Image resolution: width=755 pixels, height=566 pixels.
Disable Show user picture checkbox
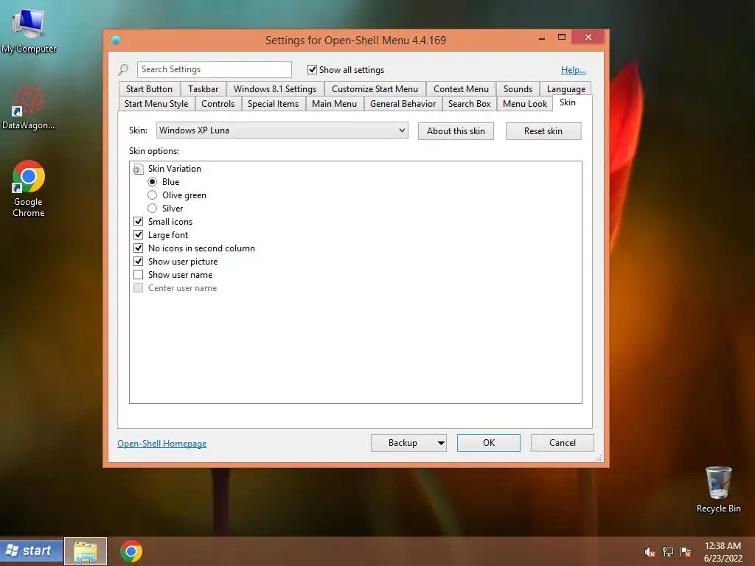pyautogui.click(x=138, y=262)
